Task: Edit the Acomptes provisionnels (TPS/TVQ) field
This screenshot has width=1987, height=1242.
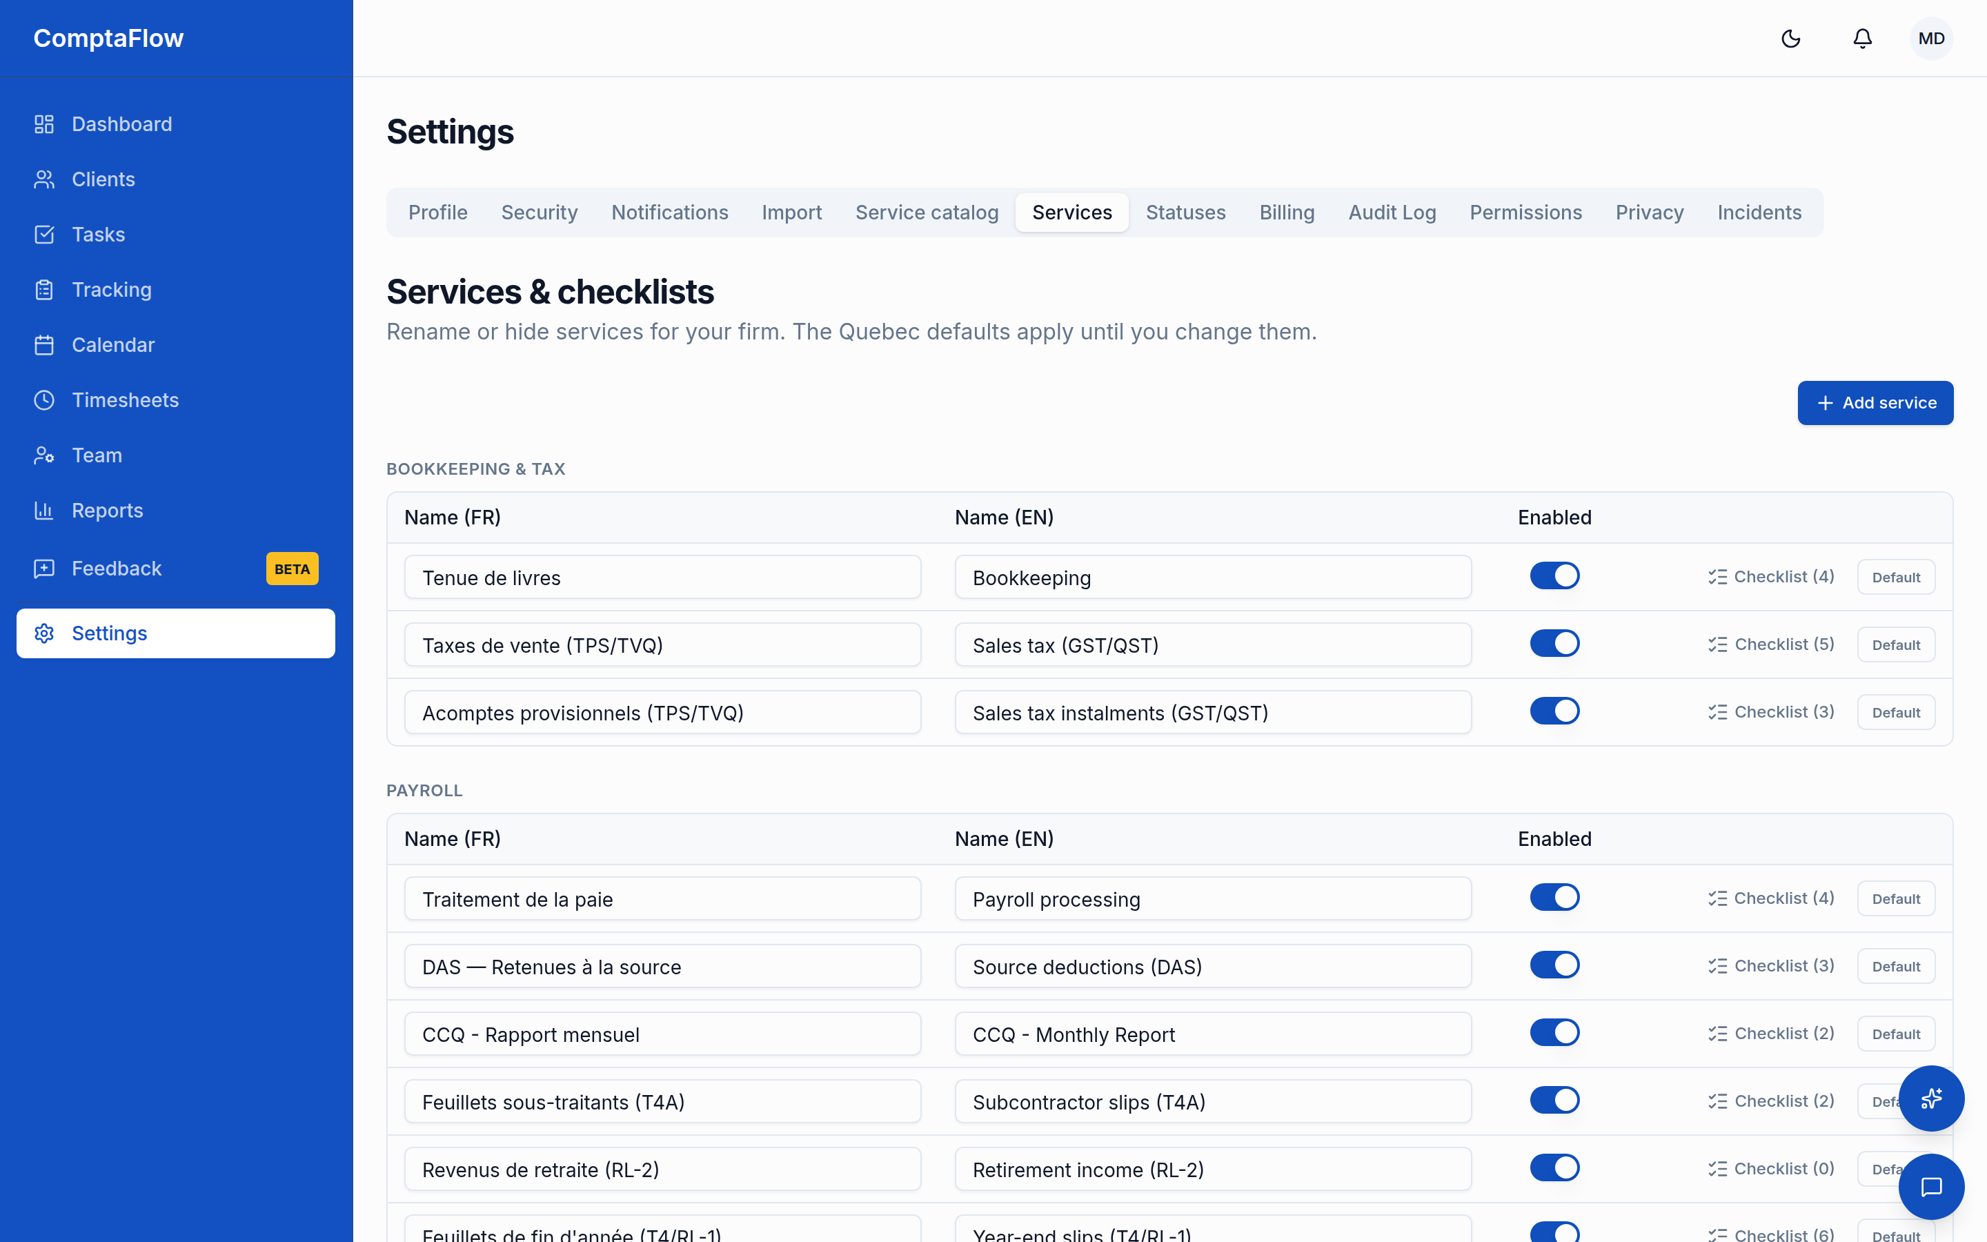Action: pos(662,712)
